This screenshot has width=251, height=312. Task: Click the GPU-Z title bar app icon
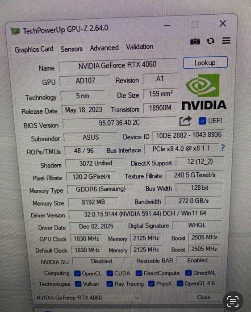16,31
